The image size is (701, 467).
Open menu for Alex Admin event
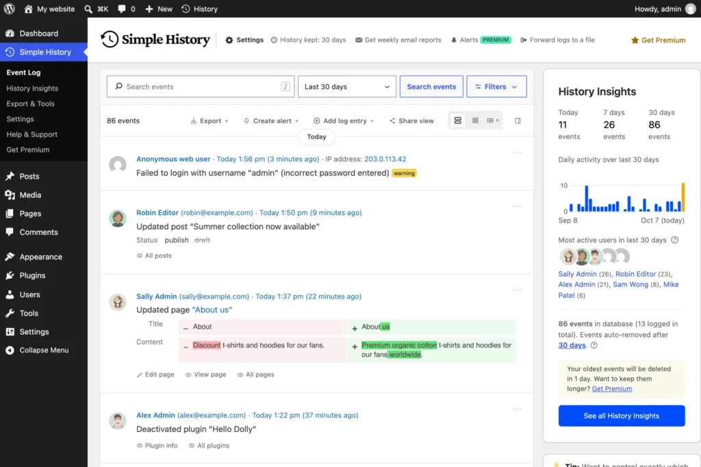[517, 409]
